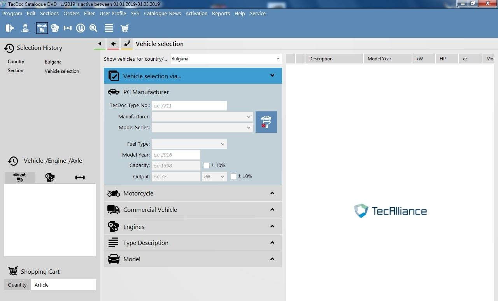Change the country dropdown from Bulgaria
Image resolution: width=498 pixels, height=301 pixels.
click(x=226, y=59)
